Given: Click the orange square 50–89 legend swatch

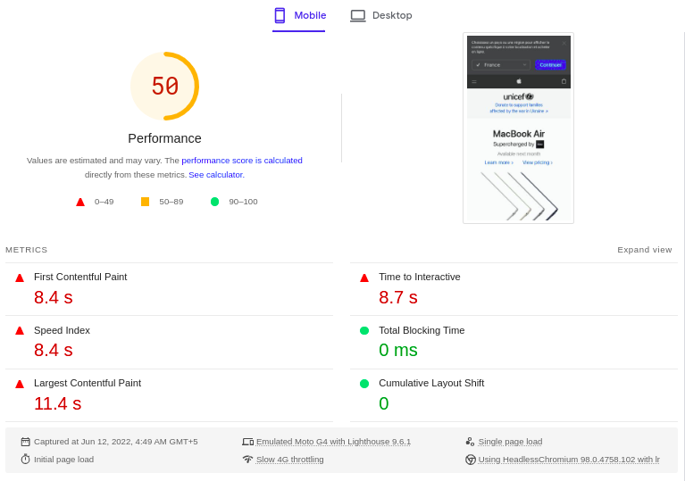Looking at the screenshot, I should [145, 202].
